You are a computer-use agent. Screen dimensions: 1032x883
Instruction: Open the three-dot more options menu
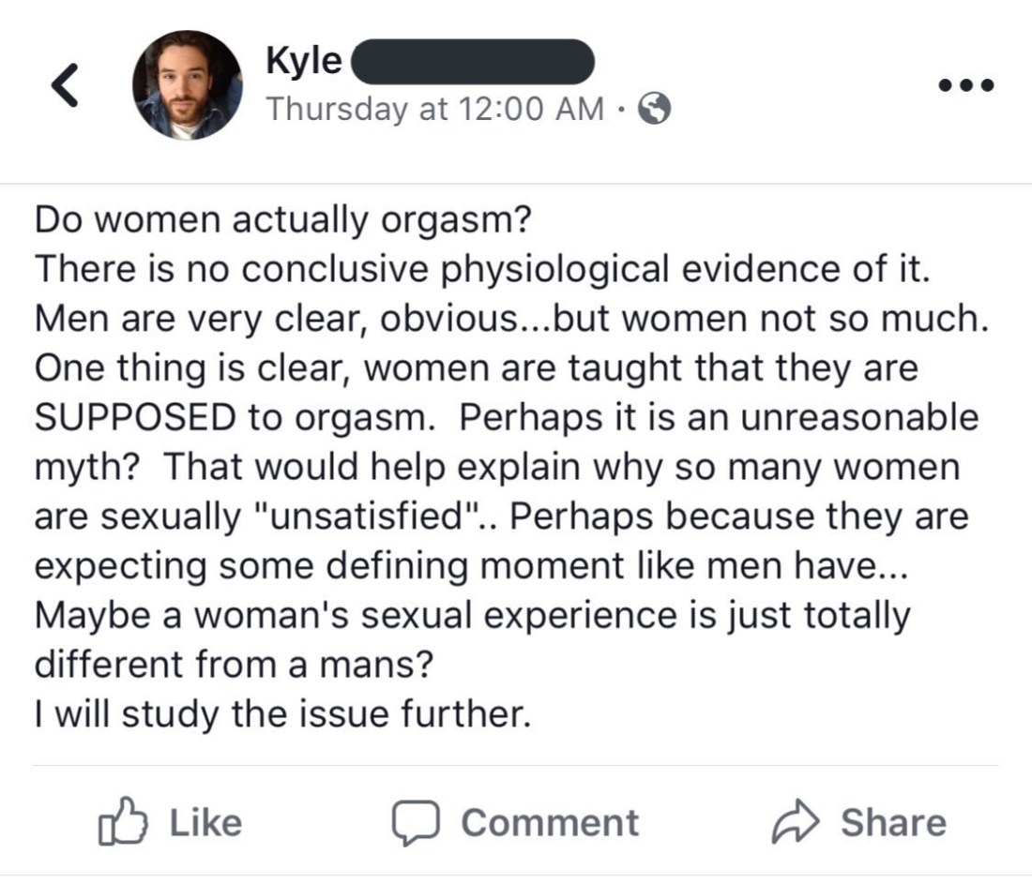[965, 85]
